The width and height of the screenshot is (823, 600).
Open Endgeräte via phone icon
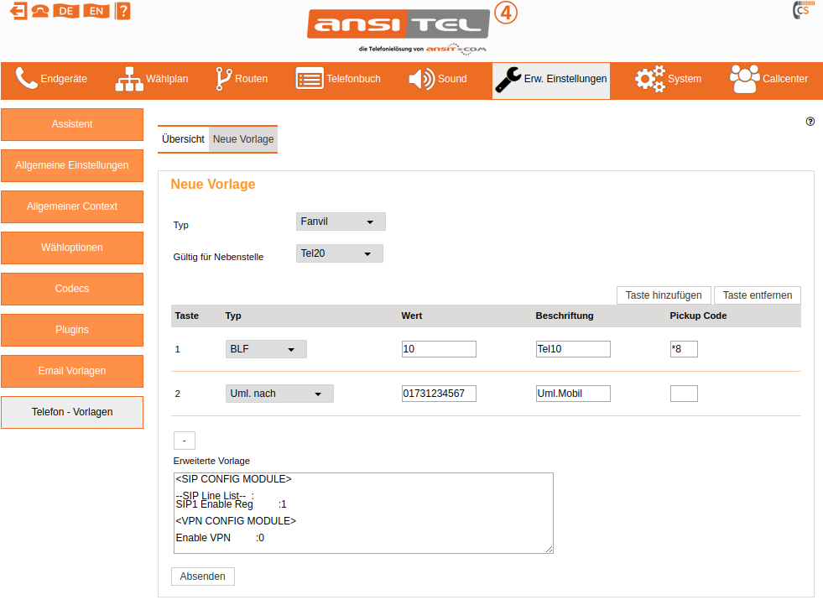(x=27, y=79)
